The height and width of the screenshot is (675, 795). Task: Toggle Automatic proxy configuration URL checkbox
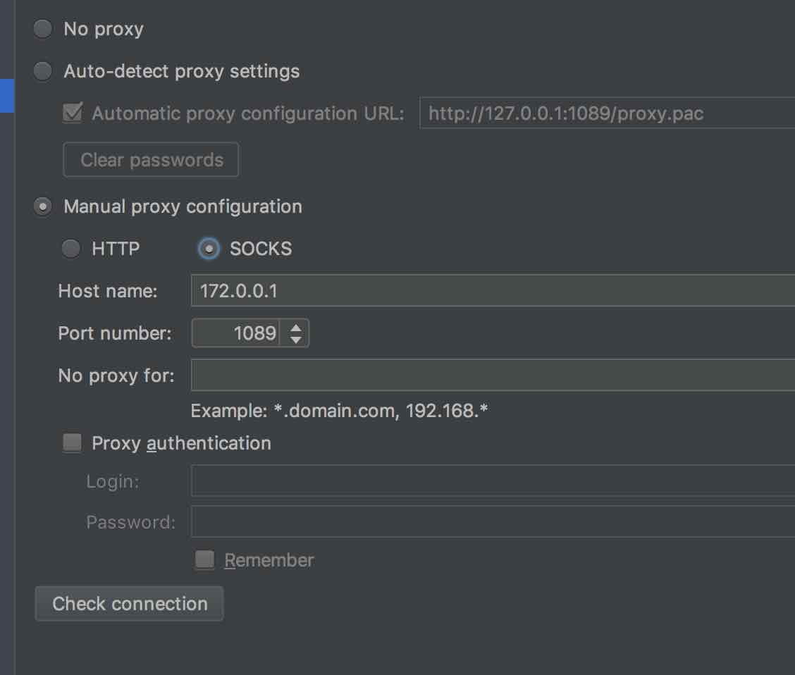click(73, 113)
